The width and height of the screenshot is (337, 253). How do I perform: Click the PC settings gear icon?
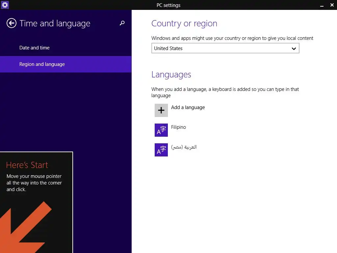click(x=5, y=5)
